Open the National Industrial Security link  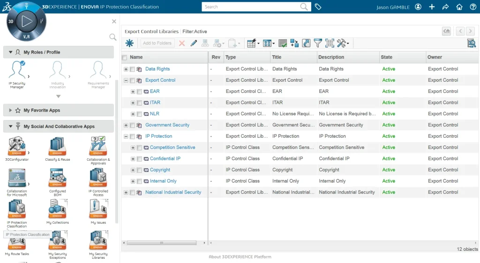point(173,192)
